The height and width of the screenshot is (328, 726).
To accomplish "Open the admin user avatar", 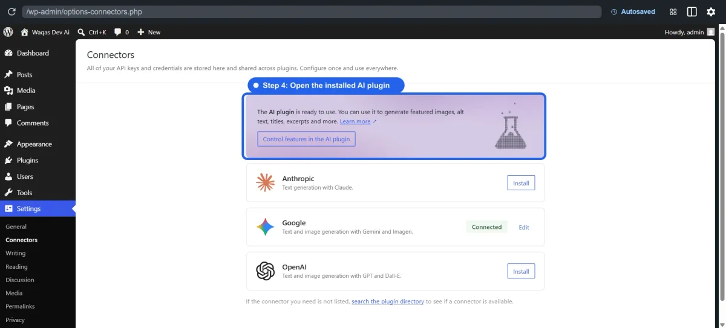I will (711, 32).
